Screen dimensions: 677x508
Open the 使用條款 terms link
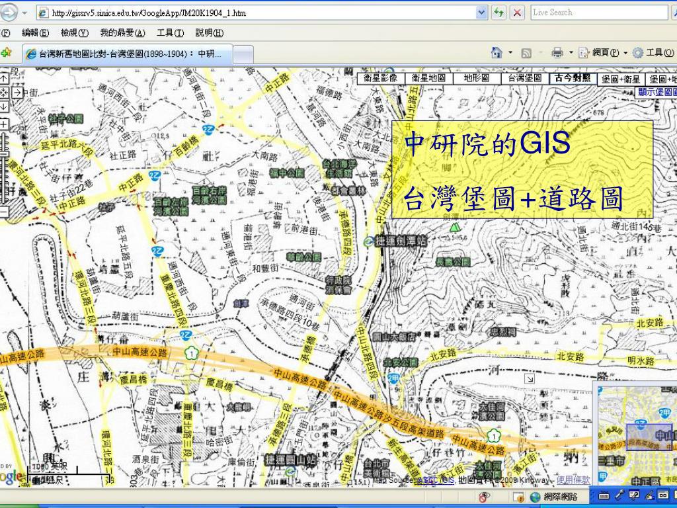[573, 480]
